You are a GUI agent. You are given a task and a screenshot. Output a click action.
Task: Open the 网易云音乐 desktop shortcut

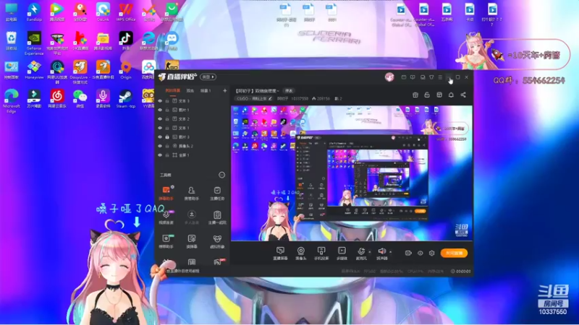tap(57, 99)
